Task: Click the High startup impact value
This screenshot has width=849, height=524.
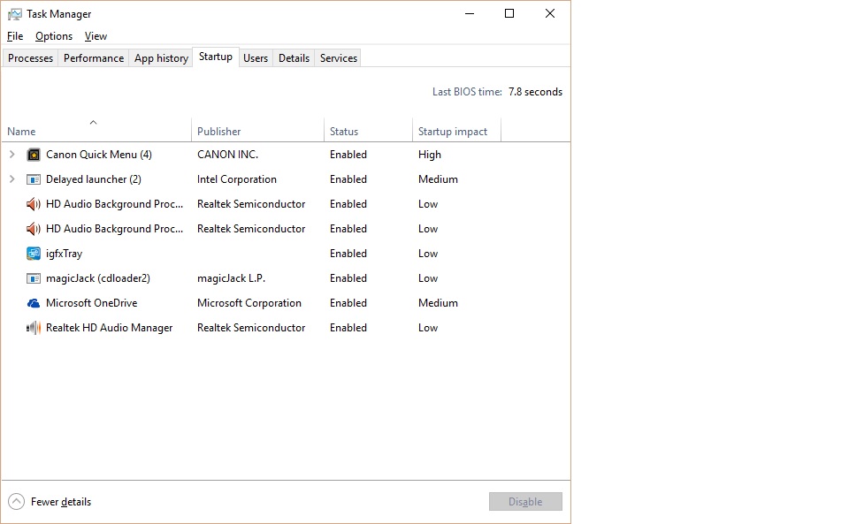Action: pos(430,155)
